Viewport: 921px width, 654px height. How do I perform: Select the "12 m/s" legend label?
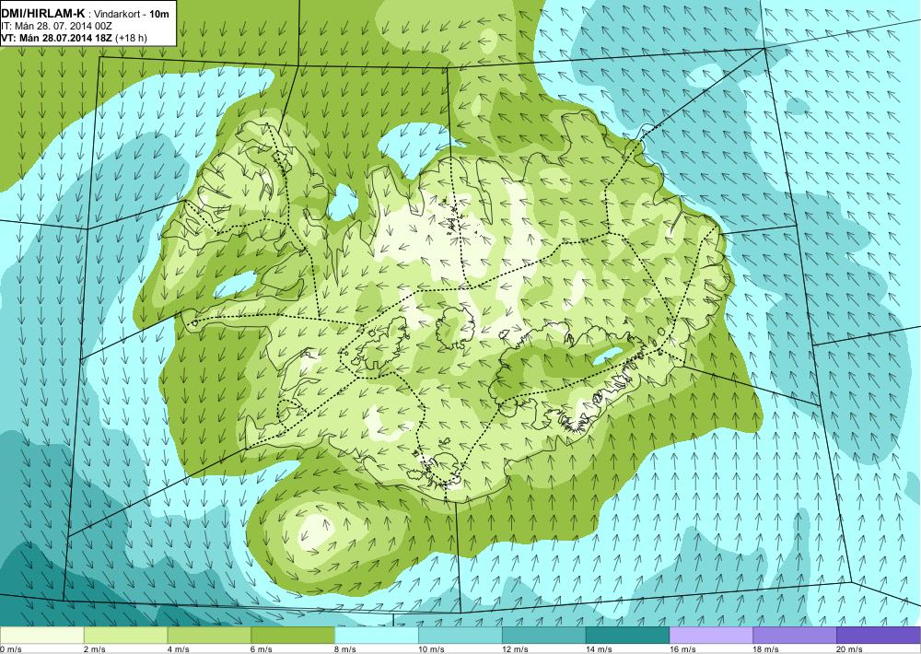515,649
